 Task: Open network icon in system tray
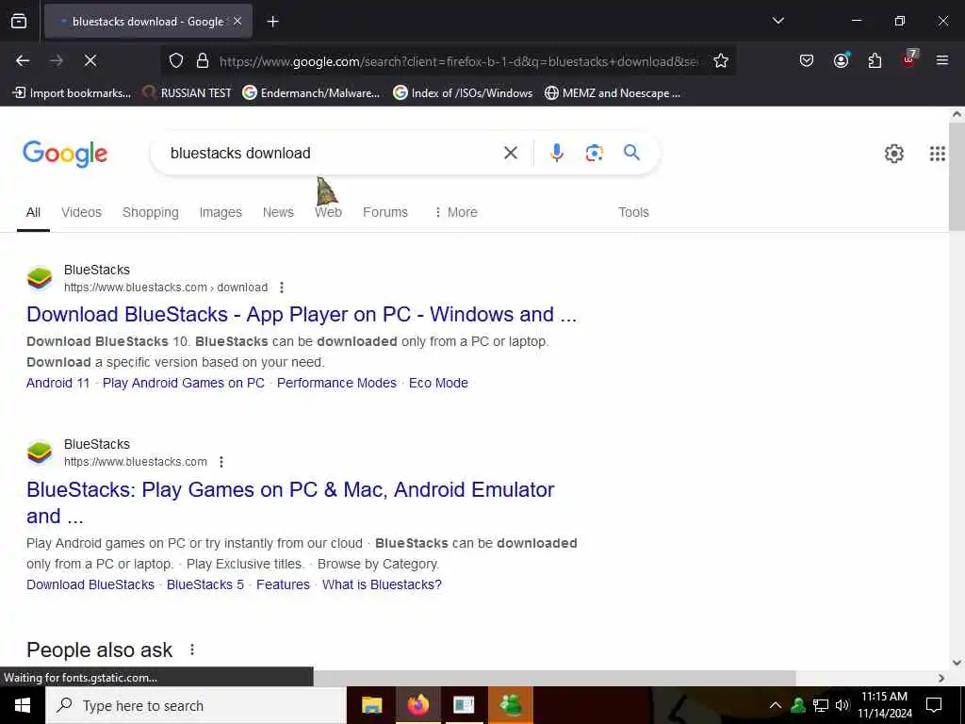(821, 705)
